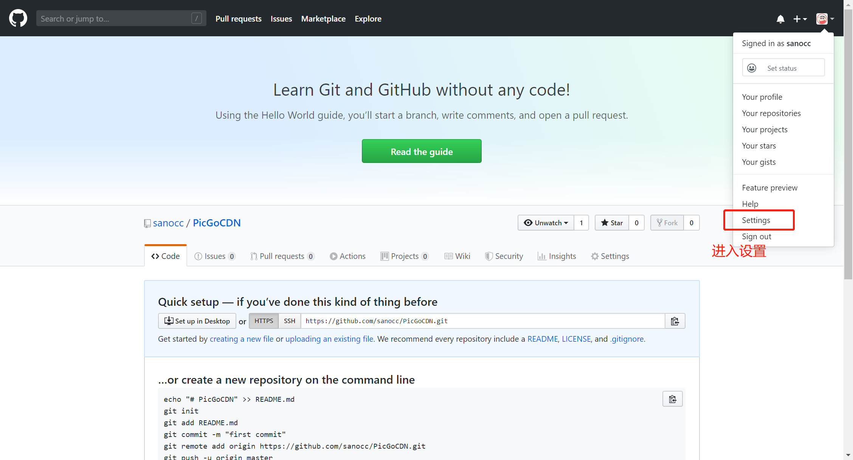The height and width of the screenshot is (460, 853).
Task: Toggle the avatar user menu
Action: [x=825, y=19]
